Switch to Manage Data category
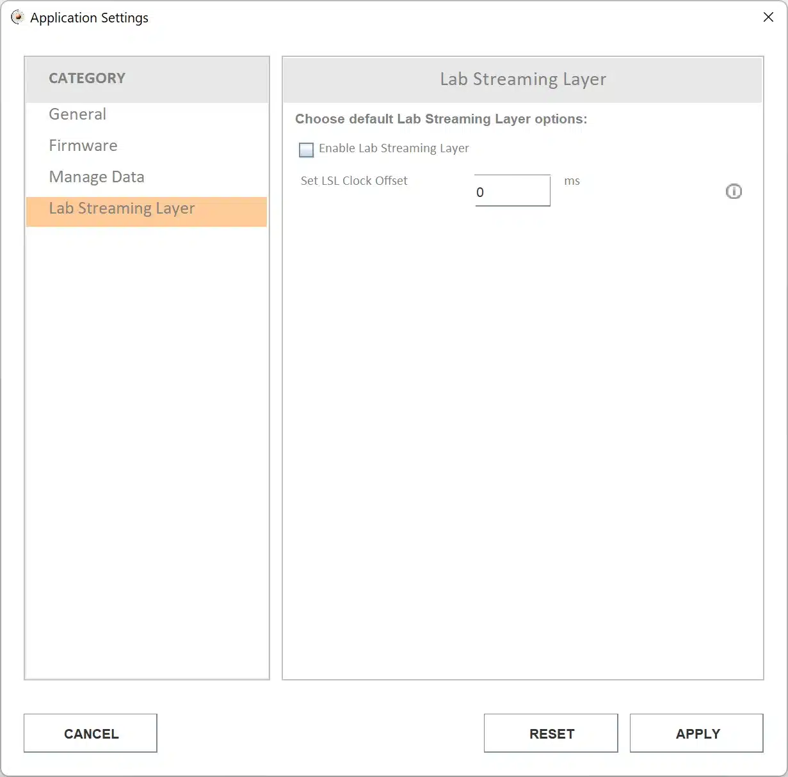This screenshot has height=777, width=788. click(x=147, y=177)
